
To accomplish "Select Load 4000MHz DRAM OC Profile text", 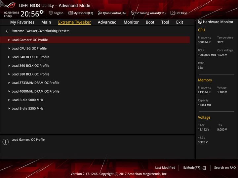I will 35,91.
